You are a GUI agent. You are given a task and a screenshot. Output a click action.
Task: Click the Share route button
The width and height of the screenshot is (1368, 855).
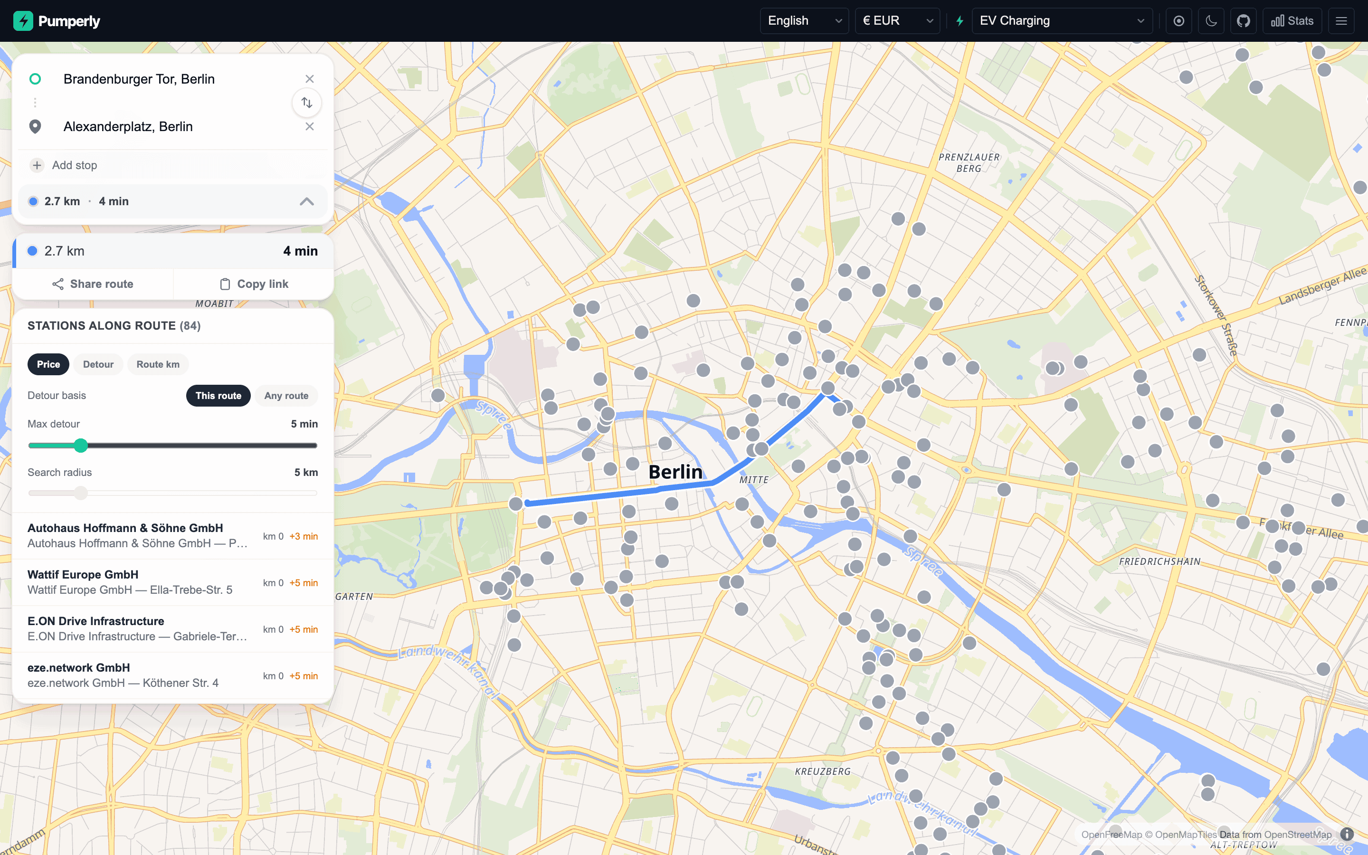tap(93, 284)
